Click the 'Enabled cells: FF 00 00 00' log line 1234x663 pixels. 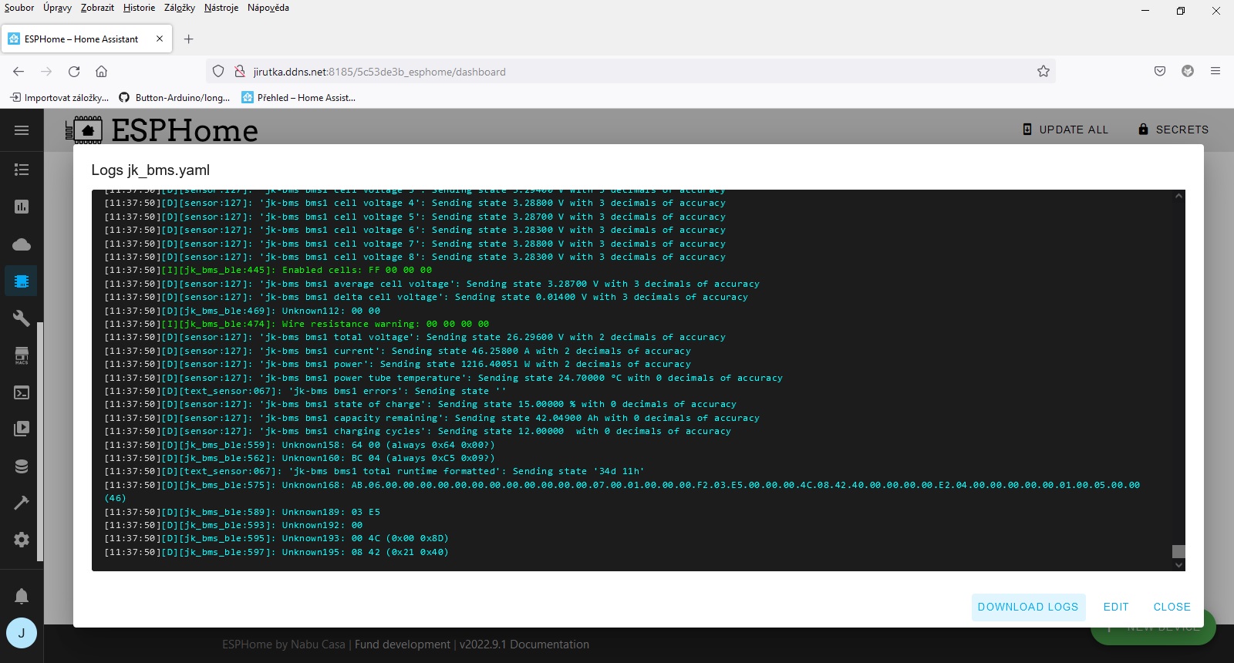pos(268,271)
